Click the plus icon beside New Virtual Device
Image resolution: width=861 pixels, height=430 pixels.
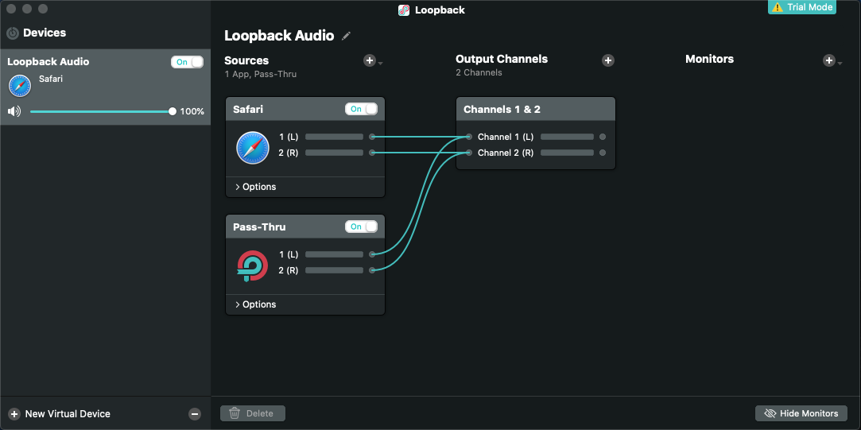pyautogui.click(x=14, y=414)
